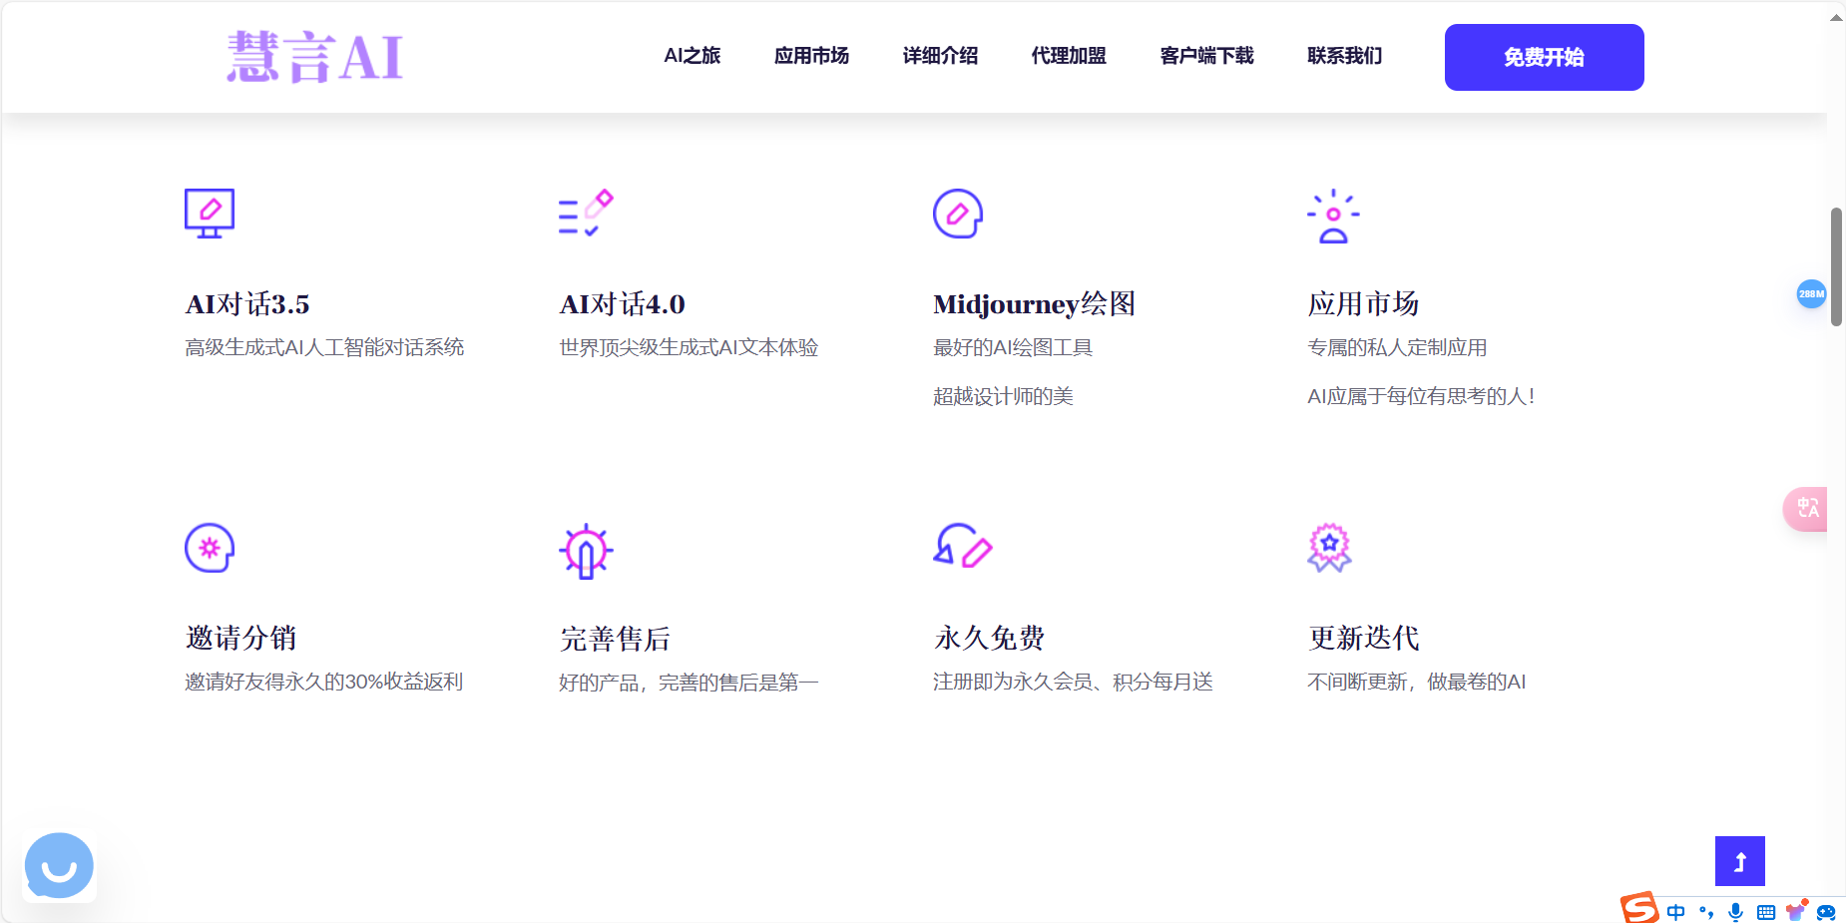The height and width of the screenshot is (923, 1846).
Task: Open the Sogou on-screen keyboard icon
Action: coord(1766,911)
